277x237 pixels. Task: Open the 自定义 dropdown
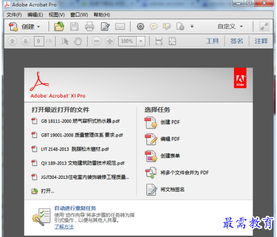point(230,27)
